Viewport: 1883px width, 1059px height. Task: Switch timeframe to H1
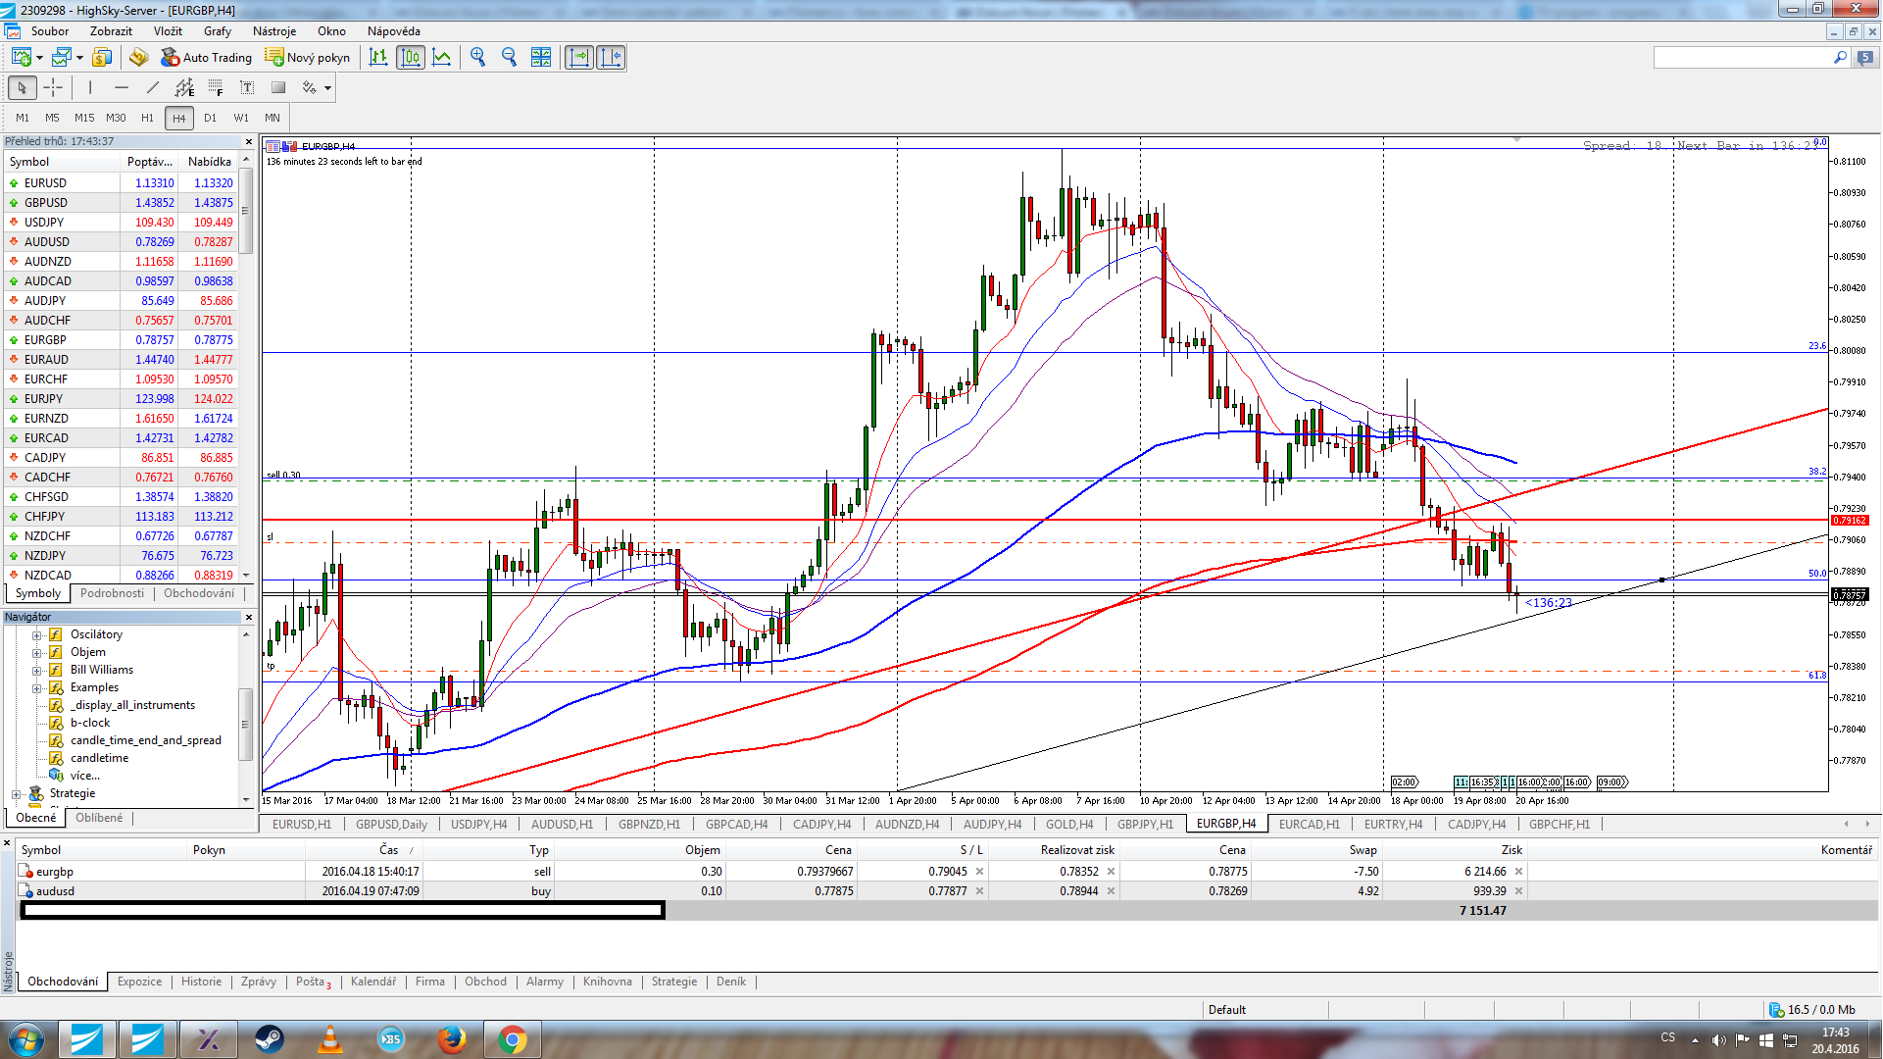click(147, 118)
